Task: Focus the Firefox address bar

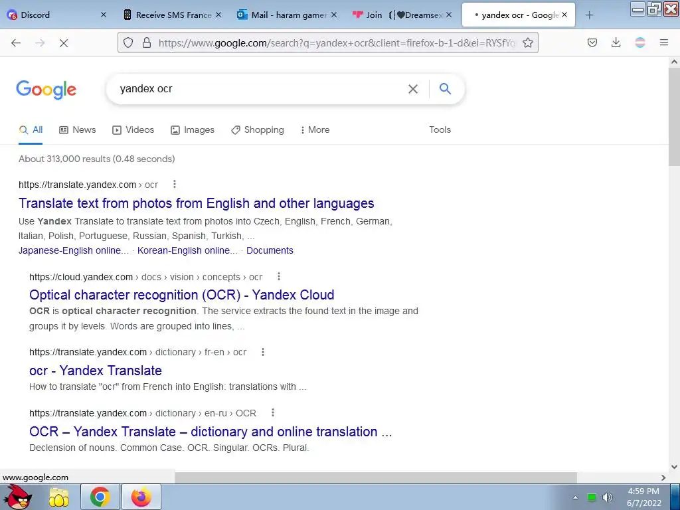Action: click(x=337, y=42)
